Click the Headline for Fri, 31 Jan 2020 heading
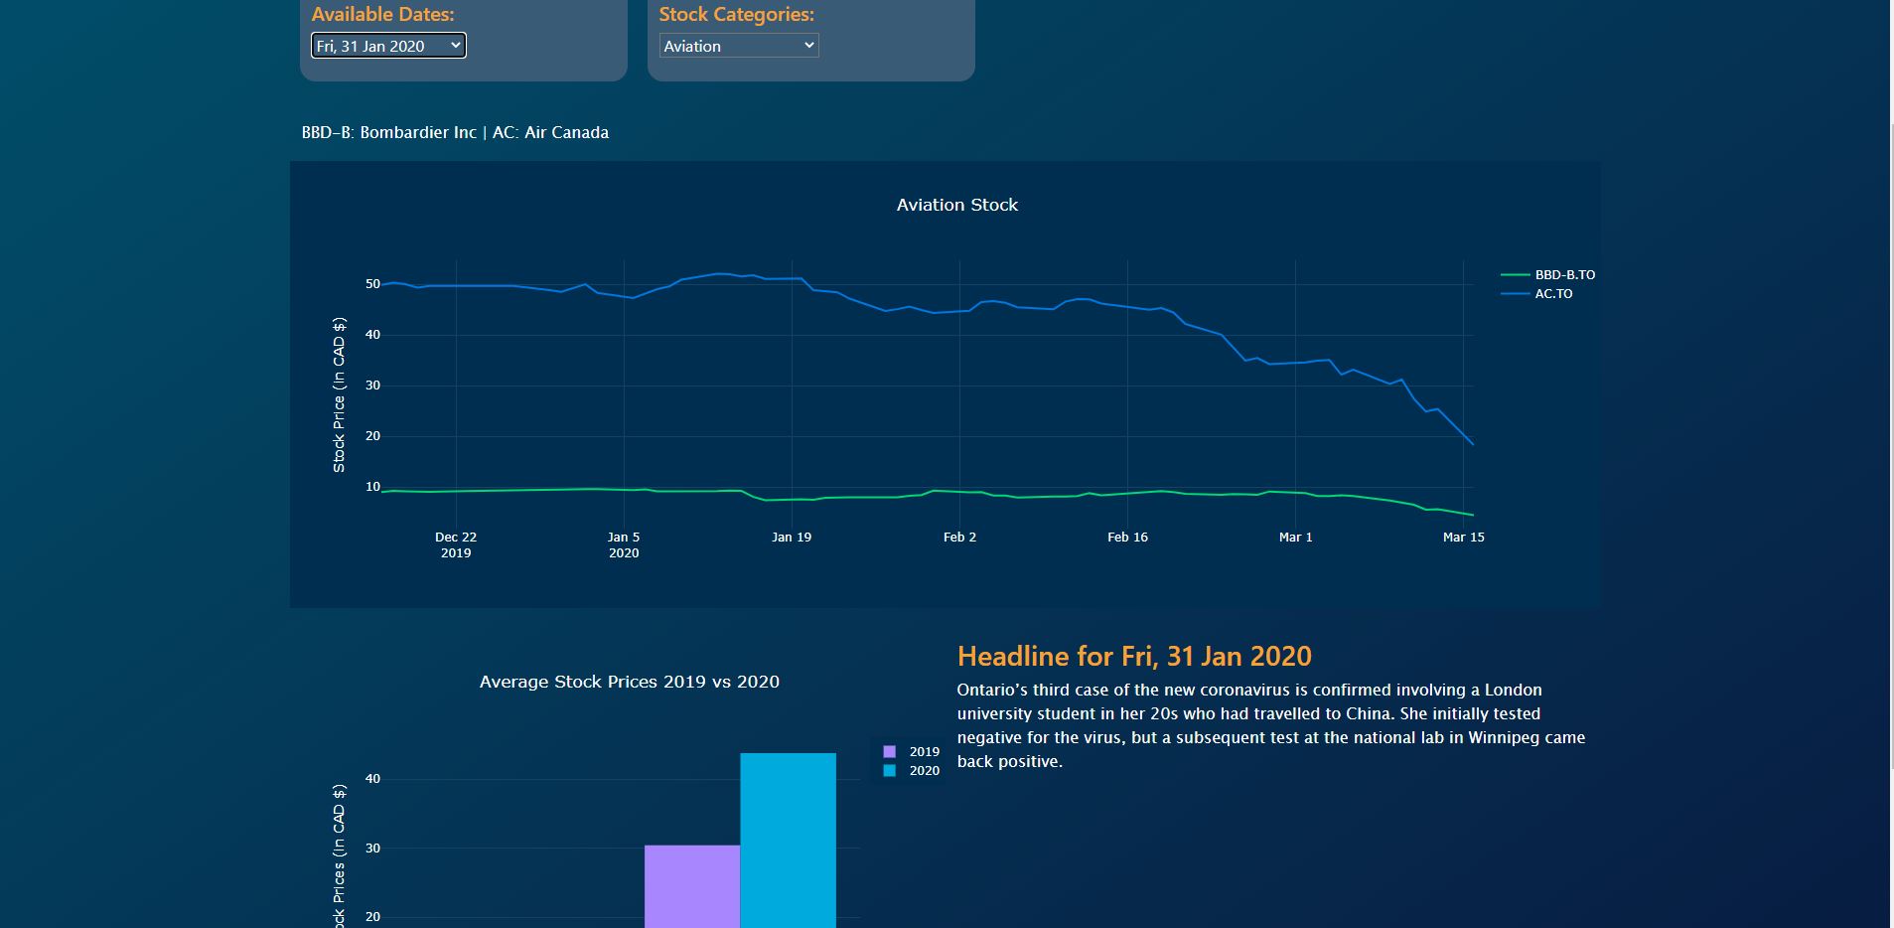This screenshot has height=928, width=1894. [1133, 656]
